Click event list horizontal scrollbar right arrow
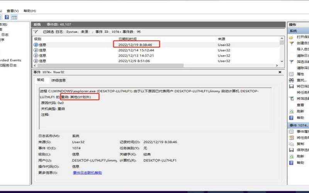This screenshot has width=309, height=193. 278,65
